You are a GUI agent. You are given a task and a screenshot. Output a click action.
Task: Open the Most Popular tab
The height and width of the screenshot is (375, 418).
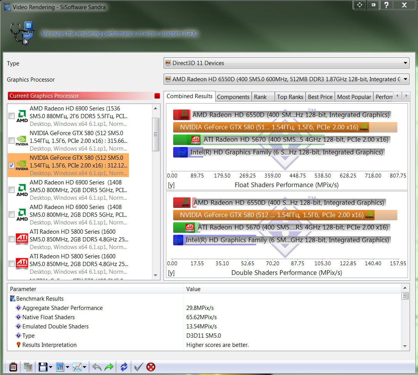pyautogui.click(x=354, y=97)
